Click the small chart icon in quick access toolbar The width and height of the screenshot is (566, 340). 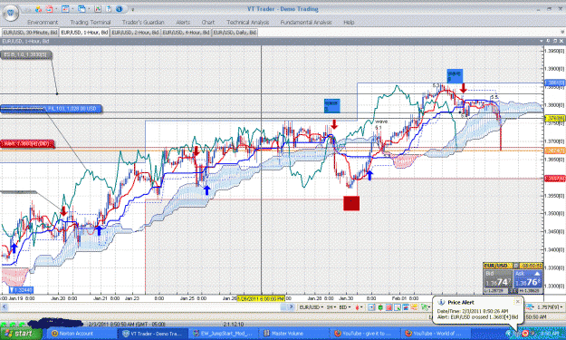coord(98,9)
